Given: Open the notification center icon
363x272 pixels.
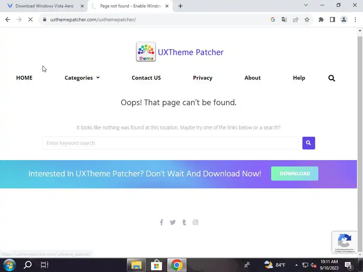Looking at the screenshot, I should 348,265.
